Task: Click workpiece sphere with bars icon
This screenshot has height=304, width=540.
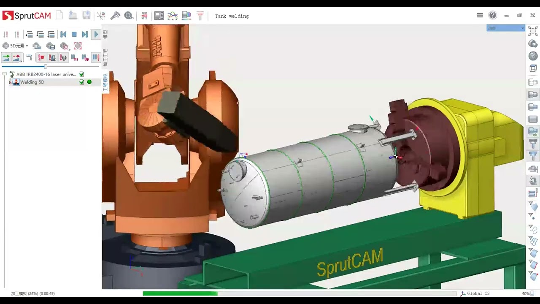Action: 37,46
